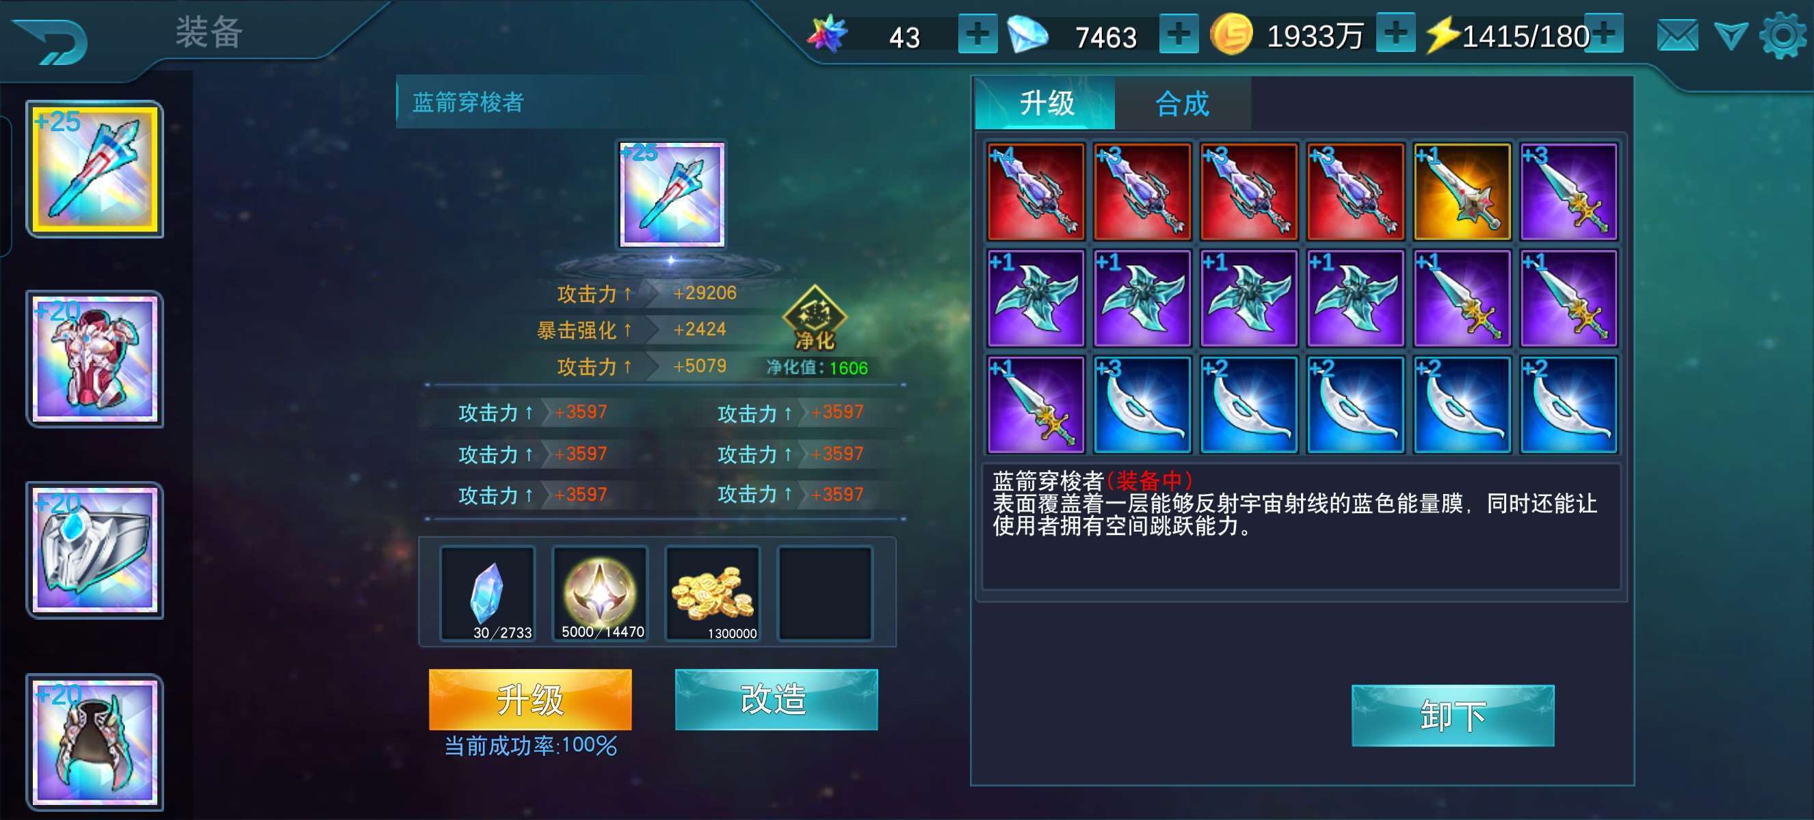Tap the blue crystal material slot

pyautogui.click(x=487, y=594)
